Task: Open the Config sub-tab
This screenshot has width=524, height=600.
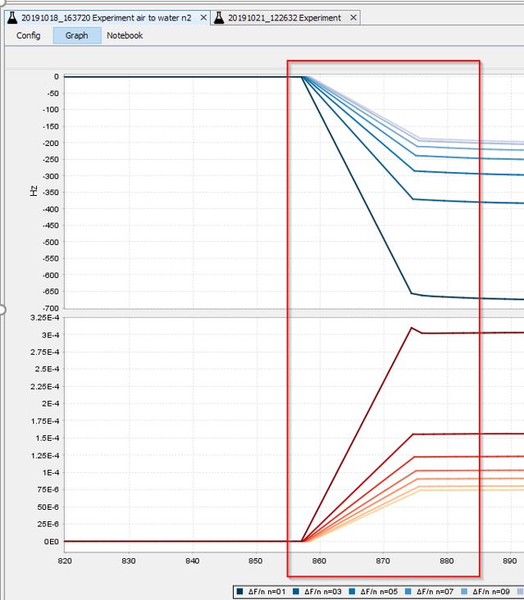Action: tap(29, 35)
